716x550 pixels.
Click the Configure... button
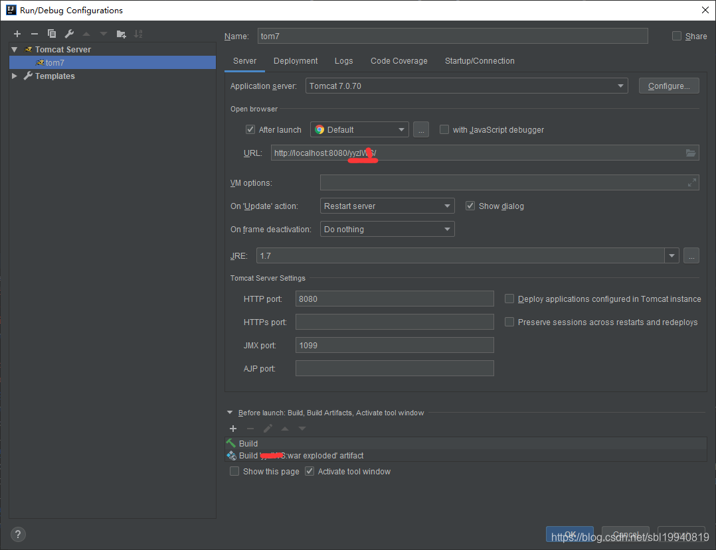coord(669,86)
